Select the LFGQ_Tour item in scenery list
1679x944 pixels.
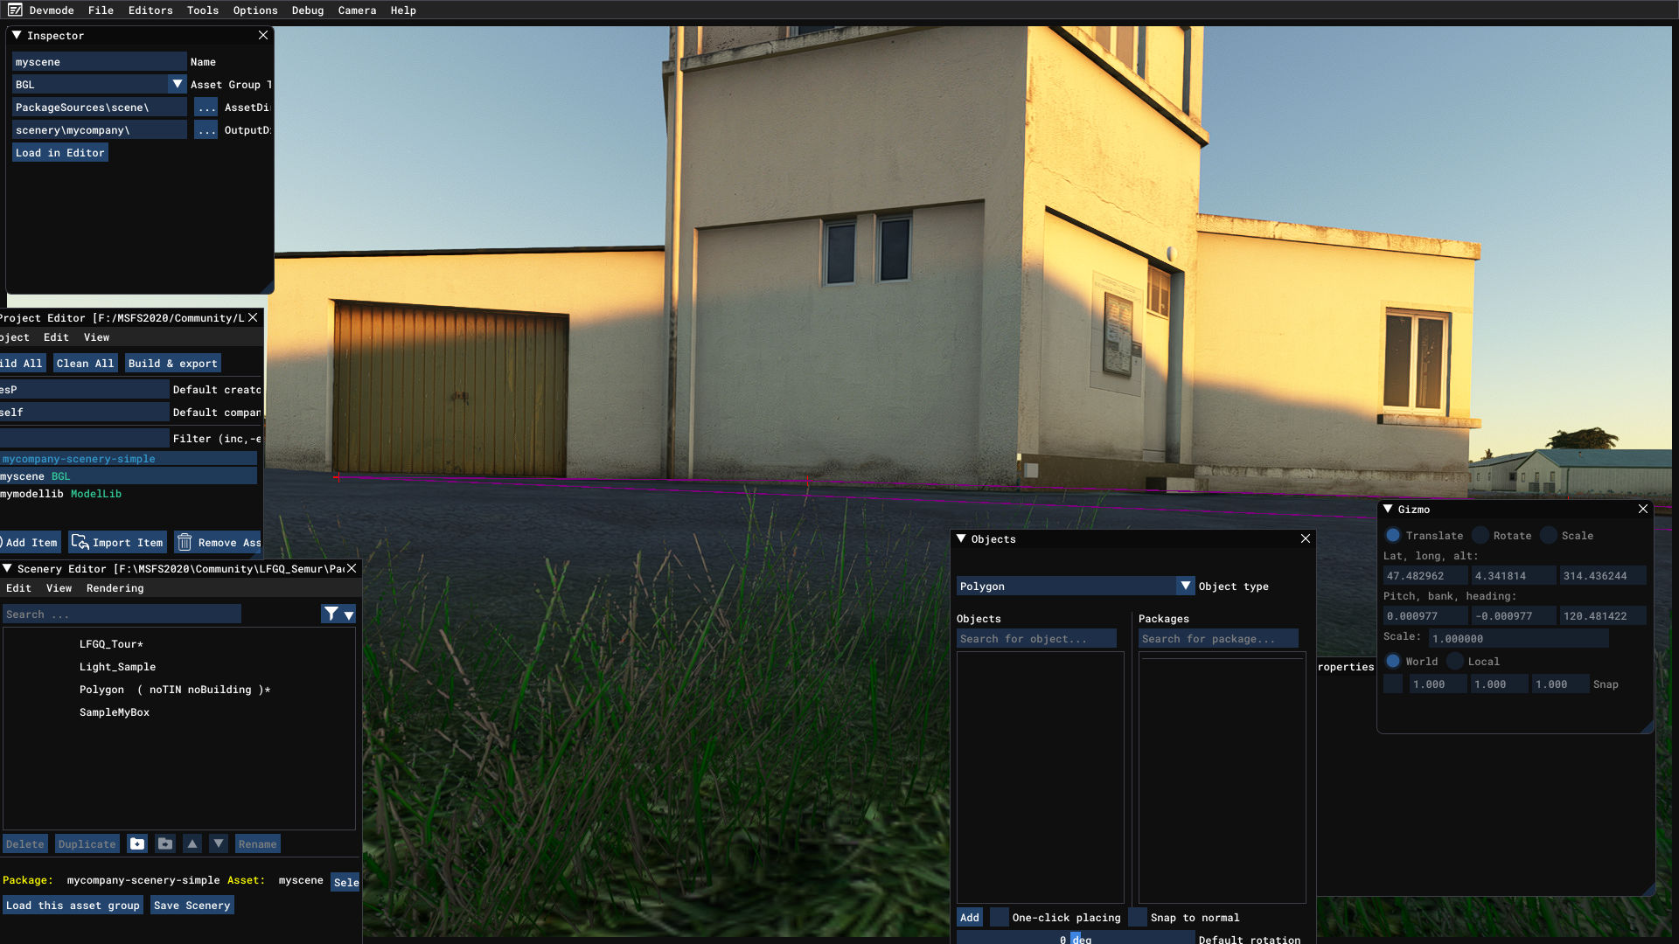click(x=111, y=644)
